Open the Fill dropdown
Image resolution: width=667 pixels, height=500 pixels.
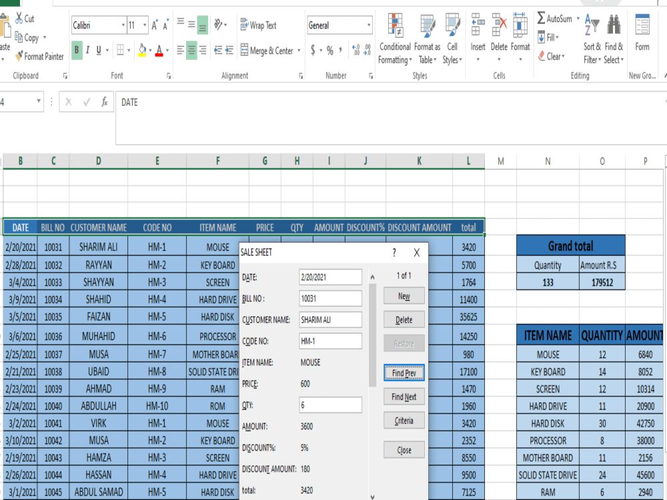point(548,37)
